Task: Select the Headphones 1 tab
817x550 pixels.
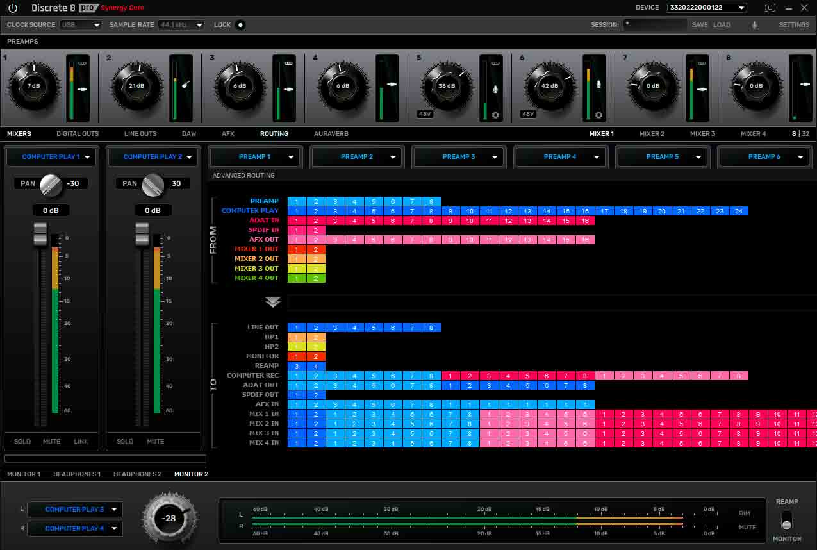Action: click(77, 474)
